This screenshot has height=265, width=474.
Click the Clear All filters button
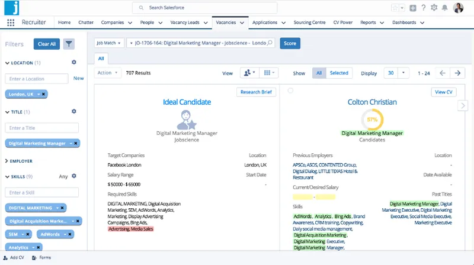47,44
